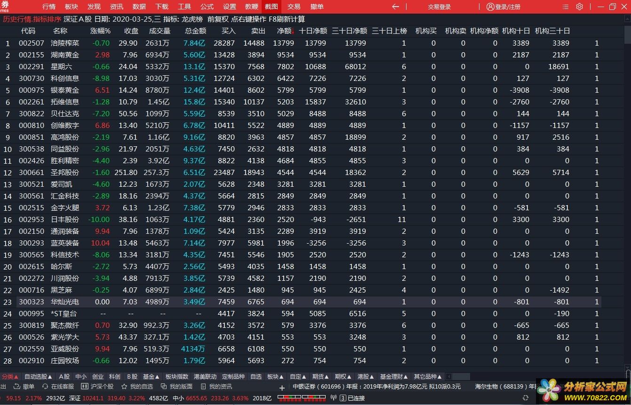Expand the 自动选股 tab dropdown
Viewport: 631px width, 405px height.
39,376
